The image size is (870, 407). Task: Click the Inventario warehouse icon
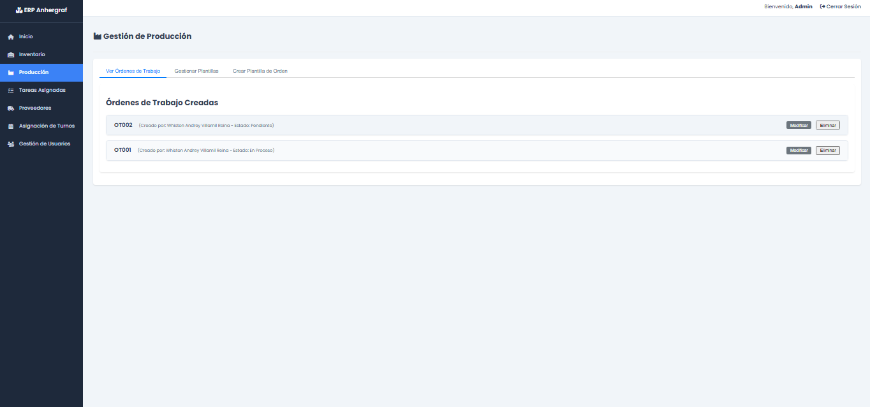(x=11, y=55)
